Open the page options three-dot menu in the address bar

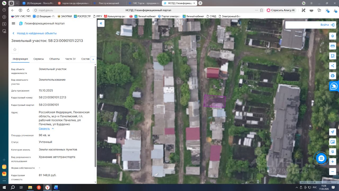[256, 10]
